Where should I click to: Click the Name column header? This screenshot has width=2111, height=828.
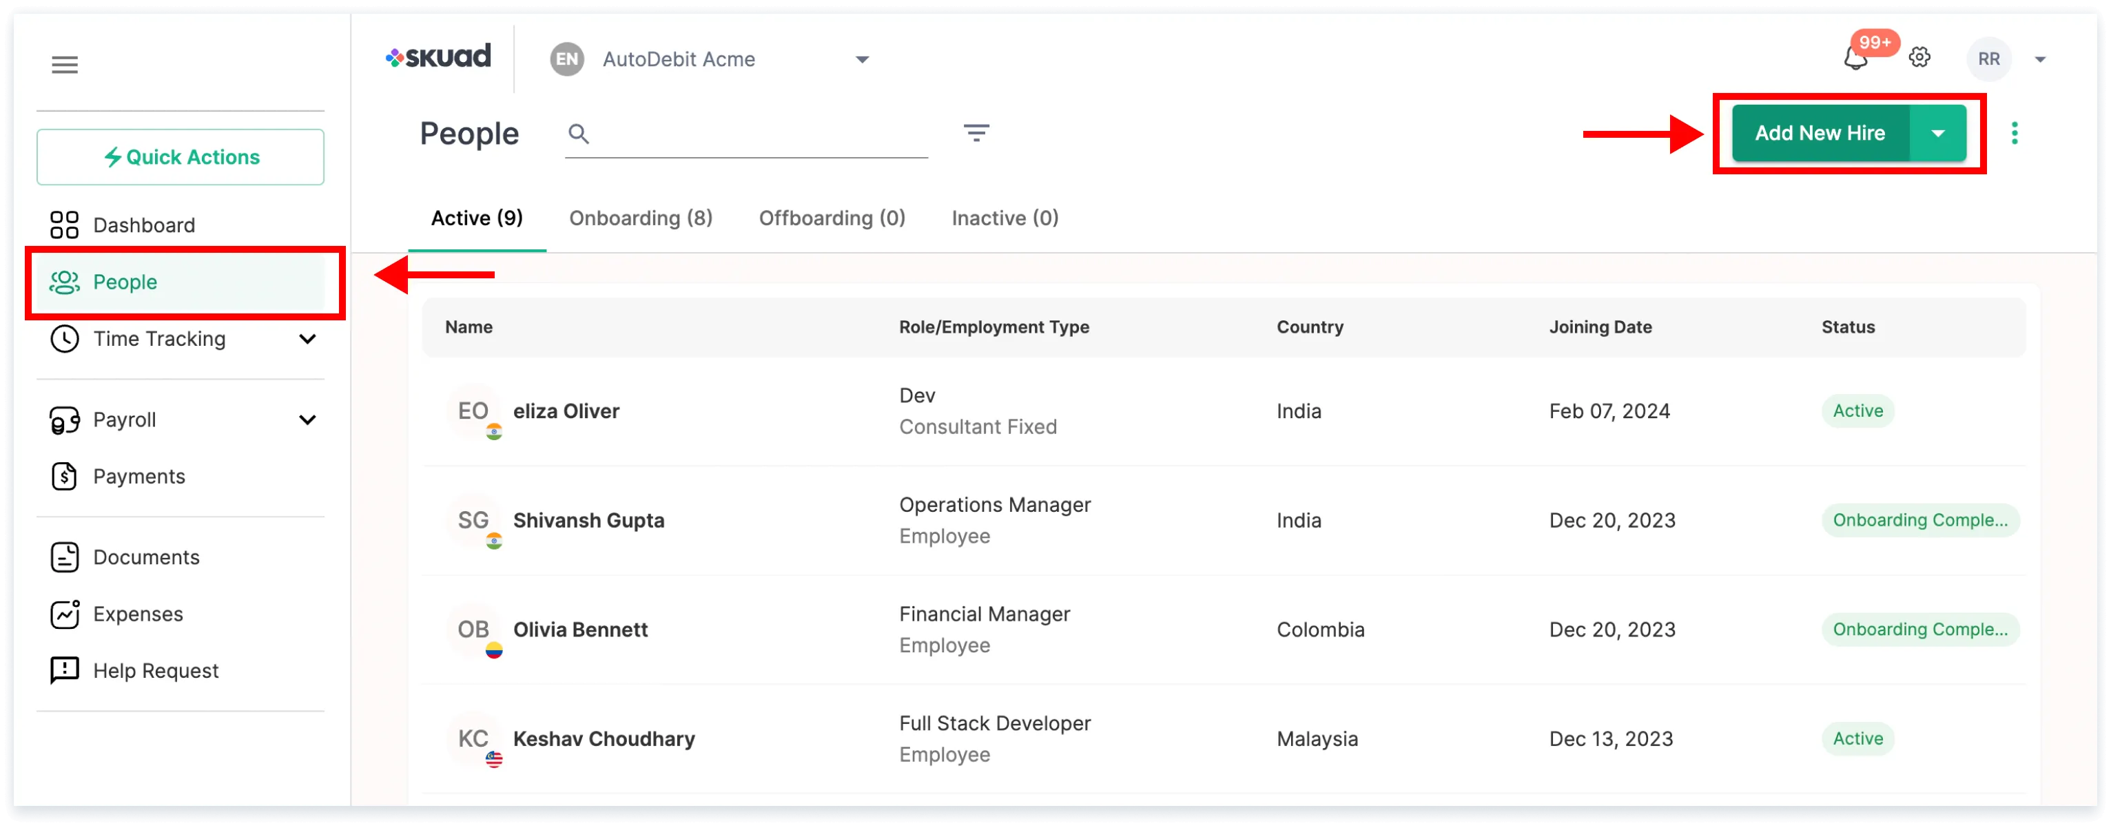pos(468,328)
